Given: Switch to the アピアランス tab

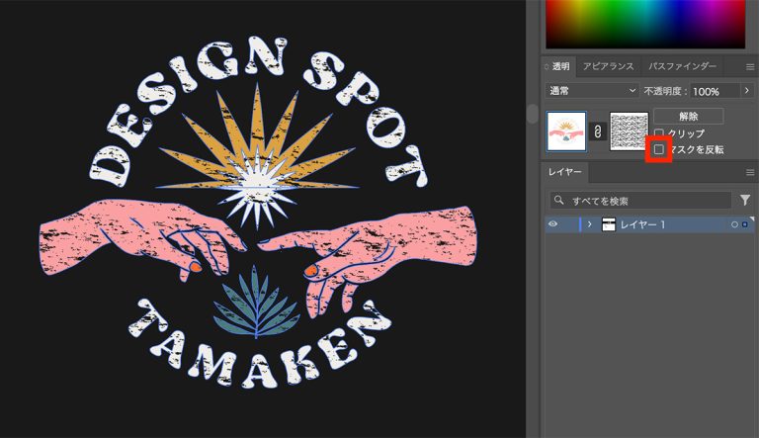Looking at the screenshot, I should [609, 66].
